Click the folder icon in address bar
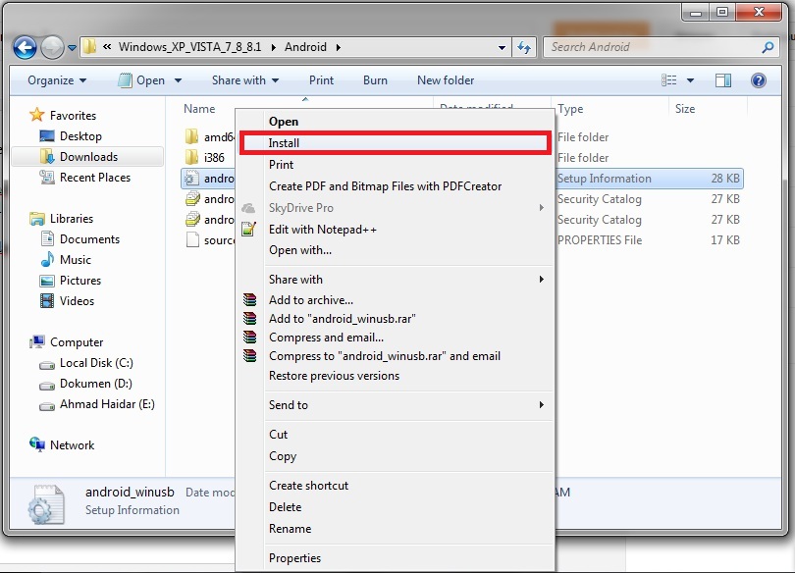 pyautogui.click(x=89, y=47)
